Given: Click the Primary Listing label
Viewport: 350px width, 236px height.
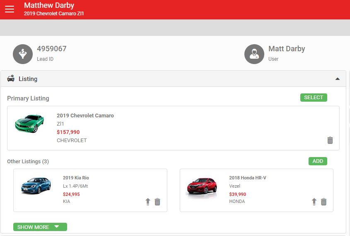Looking at the screenshot, I should [x=28, y=98].
